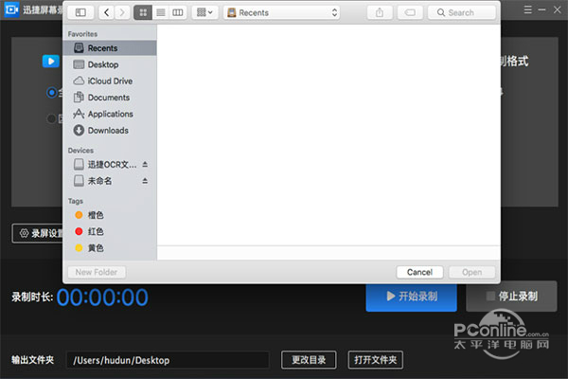
Task: Open the recorder's hamburger menu
Action: click(528, 9)
